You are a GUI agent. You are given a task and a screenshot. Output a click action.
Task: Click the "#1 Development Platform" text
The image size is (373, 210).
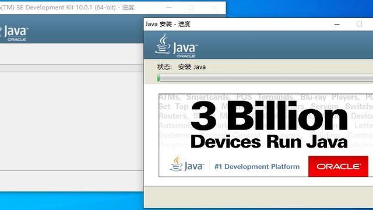[257, 166]
